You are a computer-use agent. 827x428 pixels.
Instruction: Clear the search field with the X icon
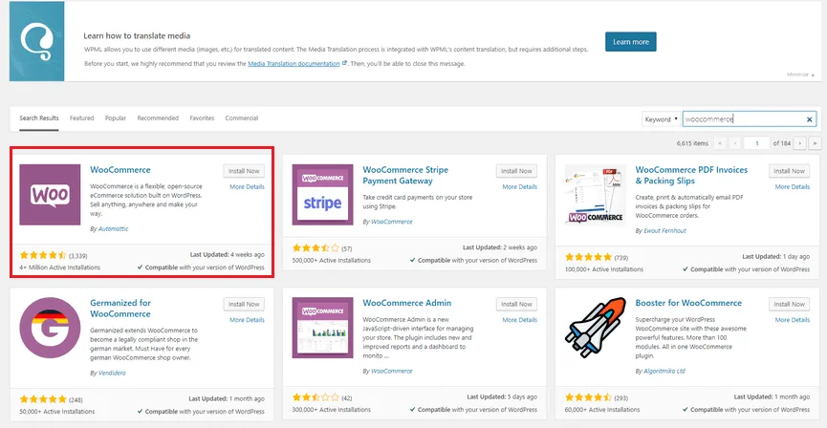click(x=809, y=119)
